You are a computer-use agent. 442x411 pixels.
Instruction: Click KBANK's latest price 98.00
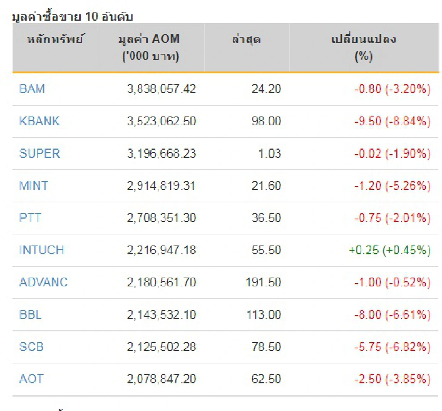(266, 121)
